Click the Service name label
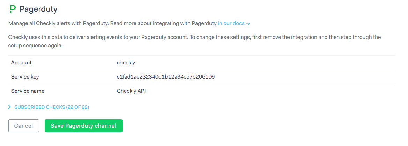Image resolution: width=408 pixels, height=146 pixels. tap(28, 91)
